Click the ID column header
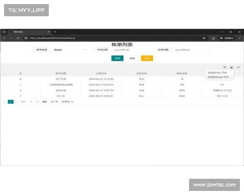The image size is (244, 195). 20,74
